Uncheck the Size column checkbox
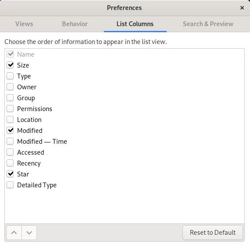This screenshot has height=247, width=250. click(x=10, y=65)
